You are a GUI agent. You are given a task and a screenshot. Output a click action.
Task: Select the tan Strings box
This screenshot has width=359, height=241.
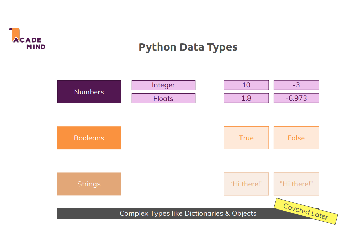pos(89,184)
